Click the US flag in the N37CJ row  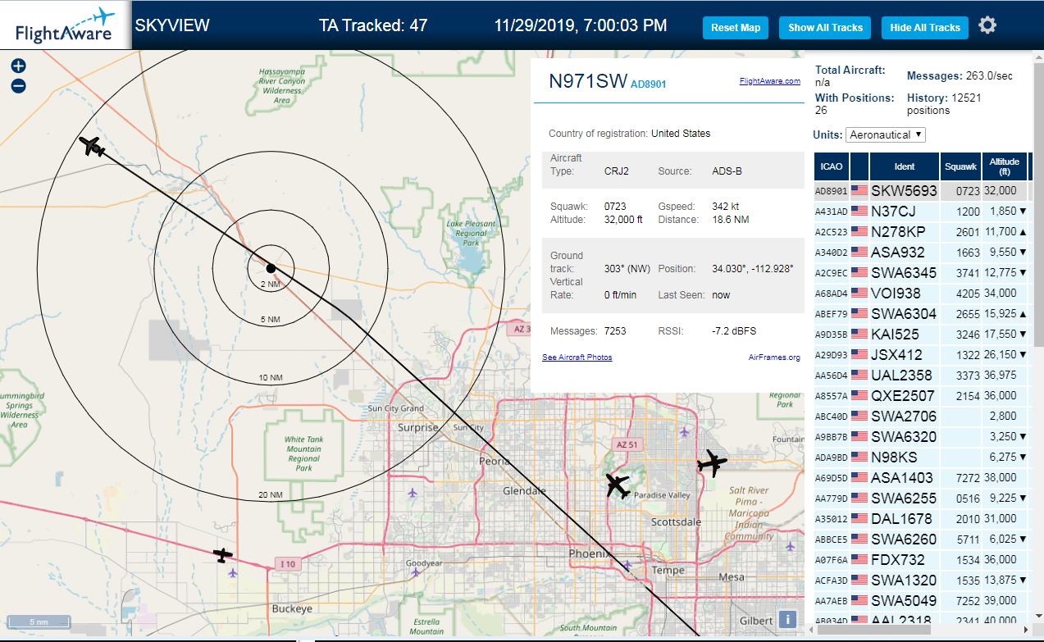859,211
